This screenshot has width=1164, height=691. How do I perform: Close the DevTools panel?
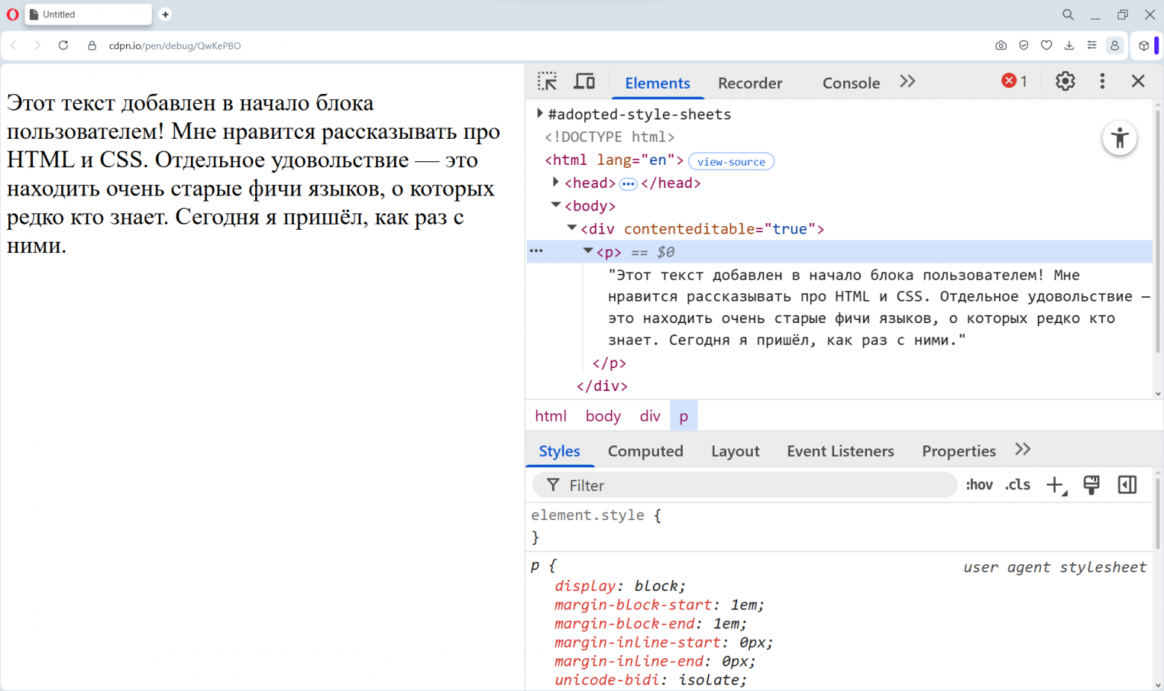click(x=1138, y=81)
